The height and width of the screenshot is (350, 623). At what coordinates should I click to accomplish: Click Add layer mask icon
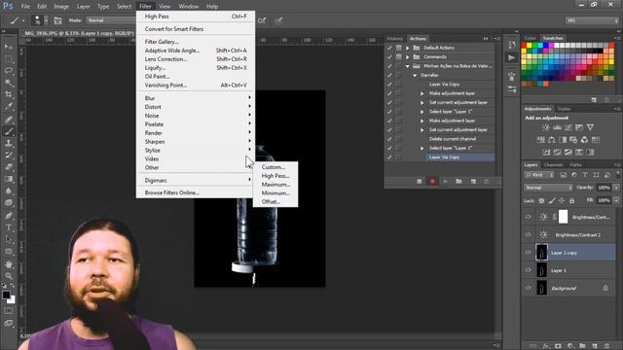pyautogui.click(x=558, y=346)
